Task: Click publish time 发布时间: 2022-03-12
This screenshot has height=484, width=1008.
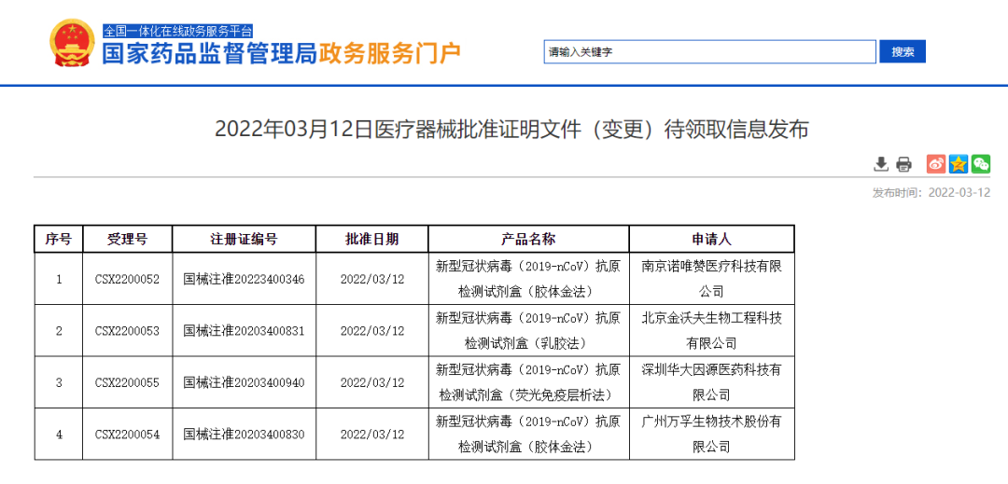Action: click(931, 192)
